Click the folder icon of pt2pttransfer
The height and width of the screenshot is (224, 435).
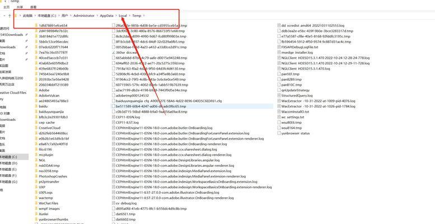point(36,182)
